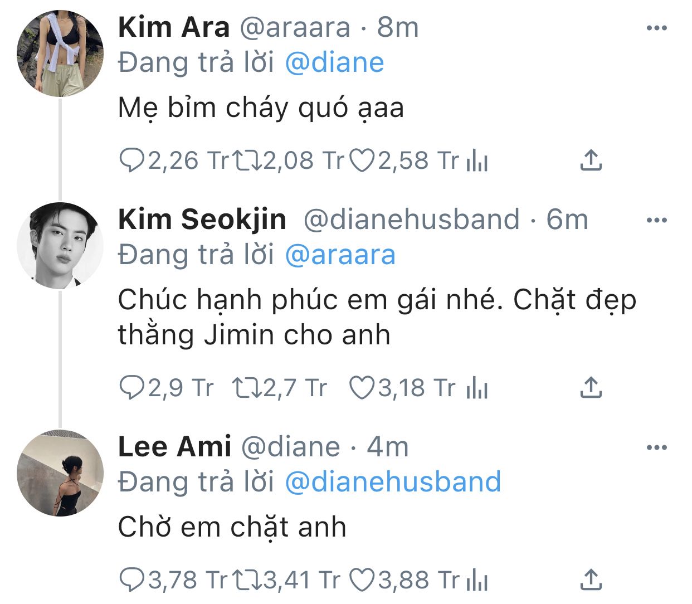The image size is (692, 604).
Task: Retweet Kim Ara's tweet
Action: tap(248, 160)
